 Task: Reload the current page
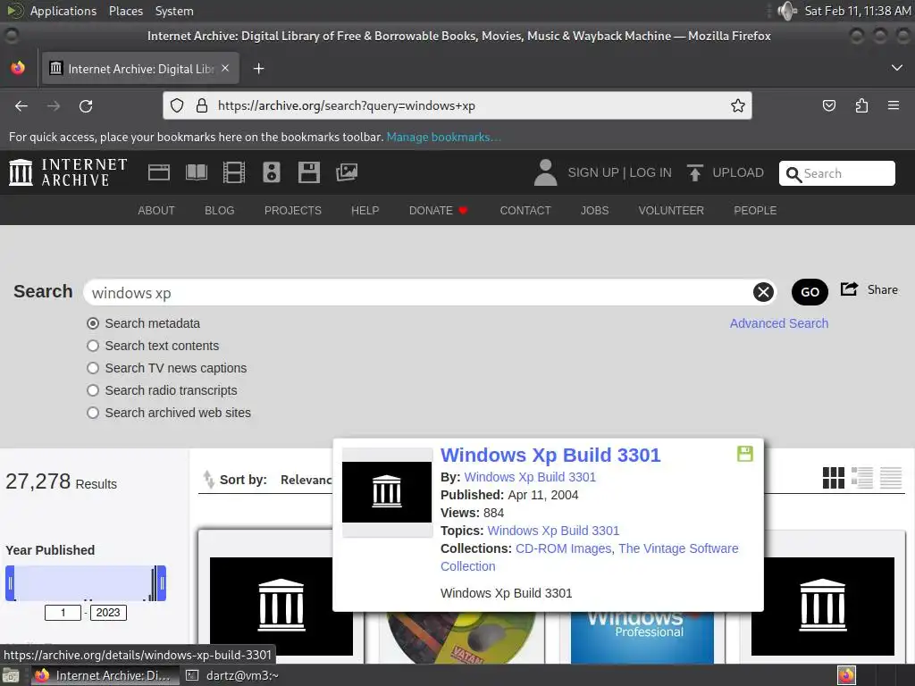tap(86, 106)
